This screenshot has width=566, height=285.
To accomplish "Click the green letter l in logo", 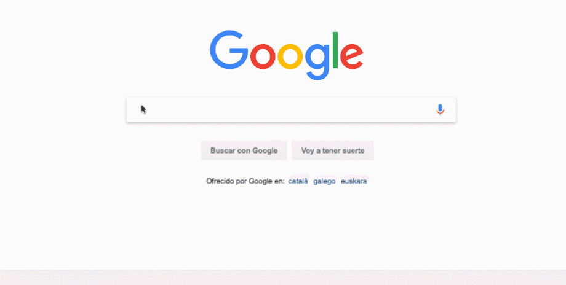I will pos(335,50).
